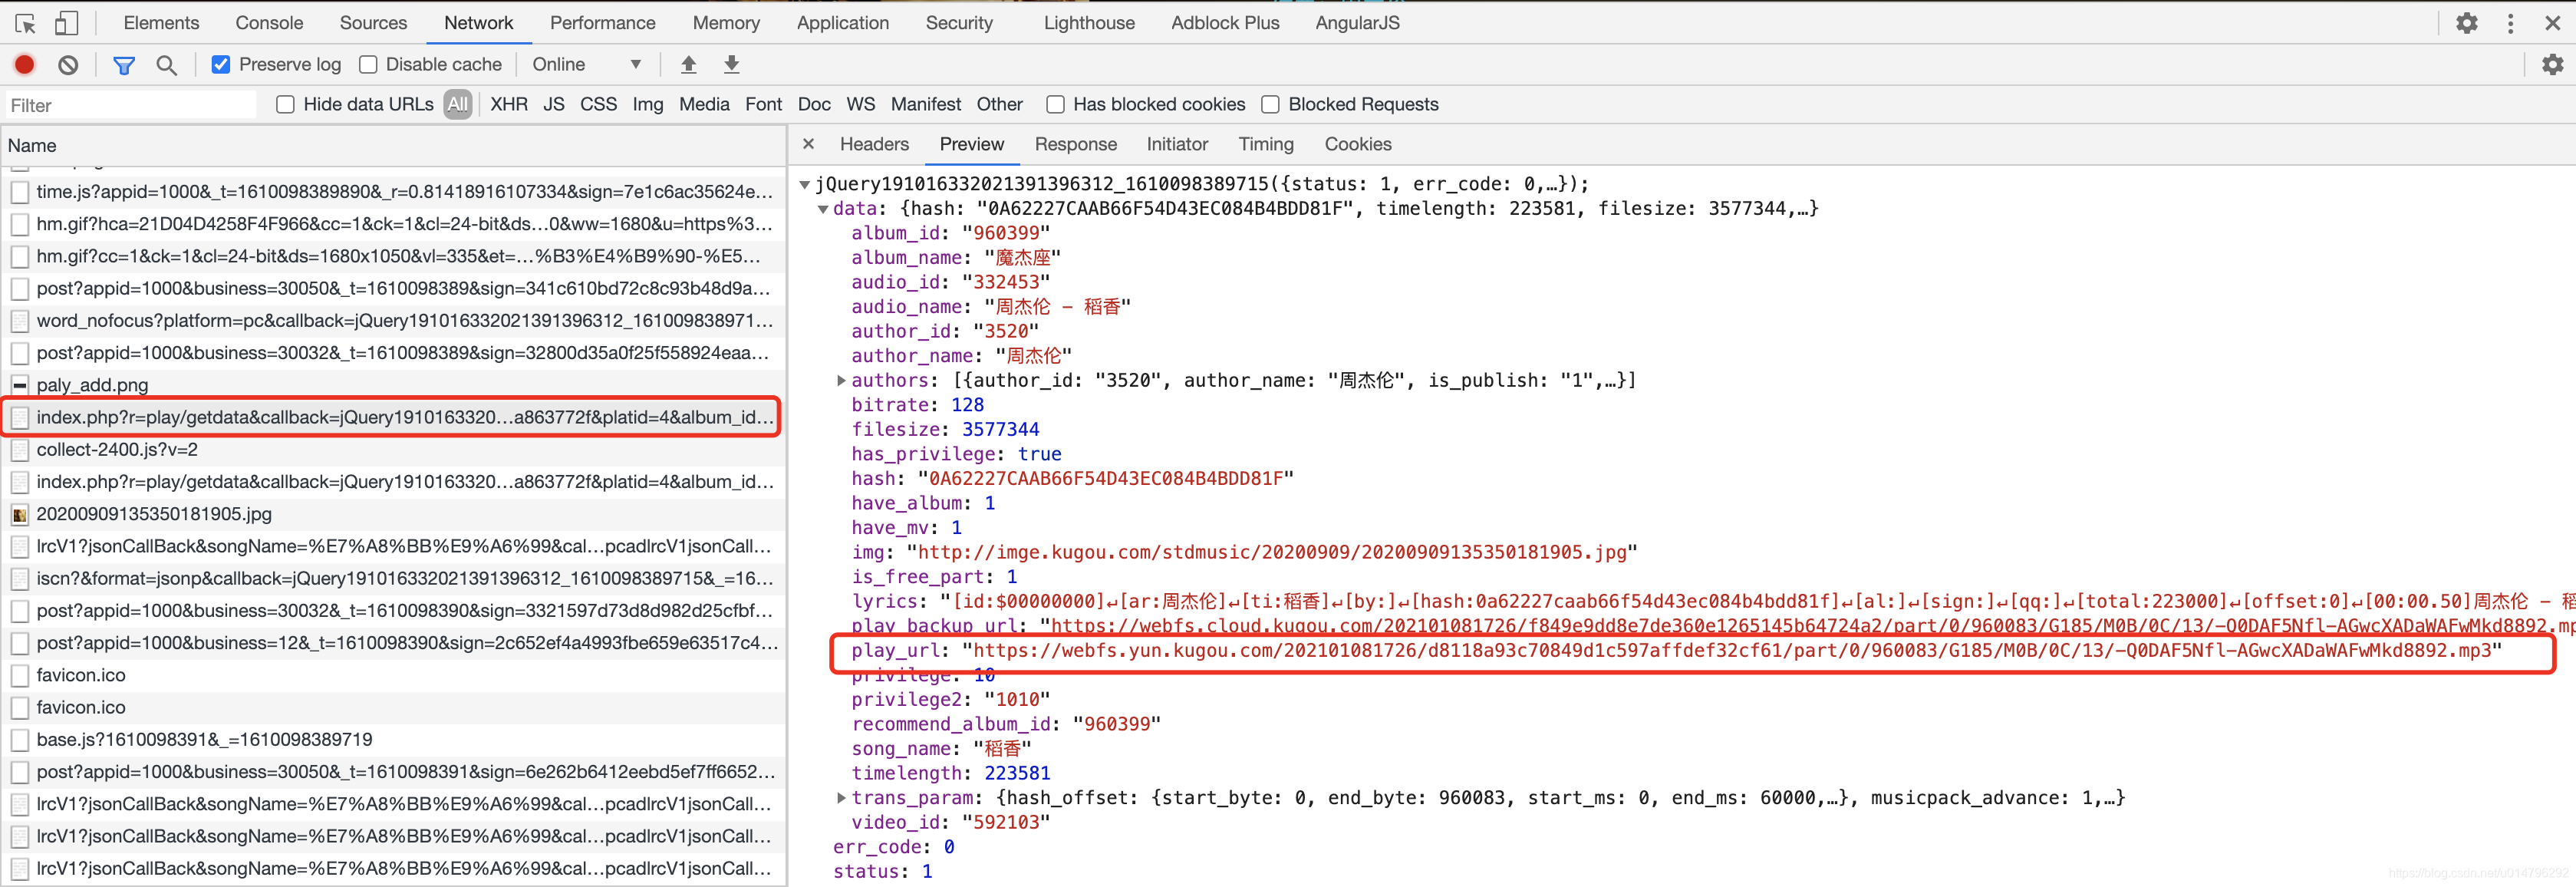The image size is (2576, 887).
Task: Open the Response tab of the request
Action: (x=1075, y=144)
